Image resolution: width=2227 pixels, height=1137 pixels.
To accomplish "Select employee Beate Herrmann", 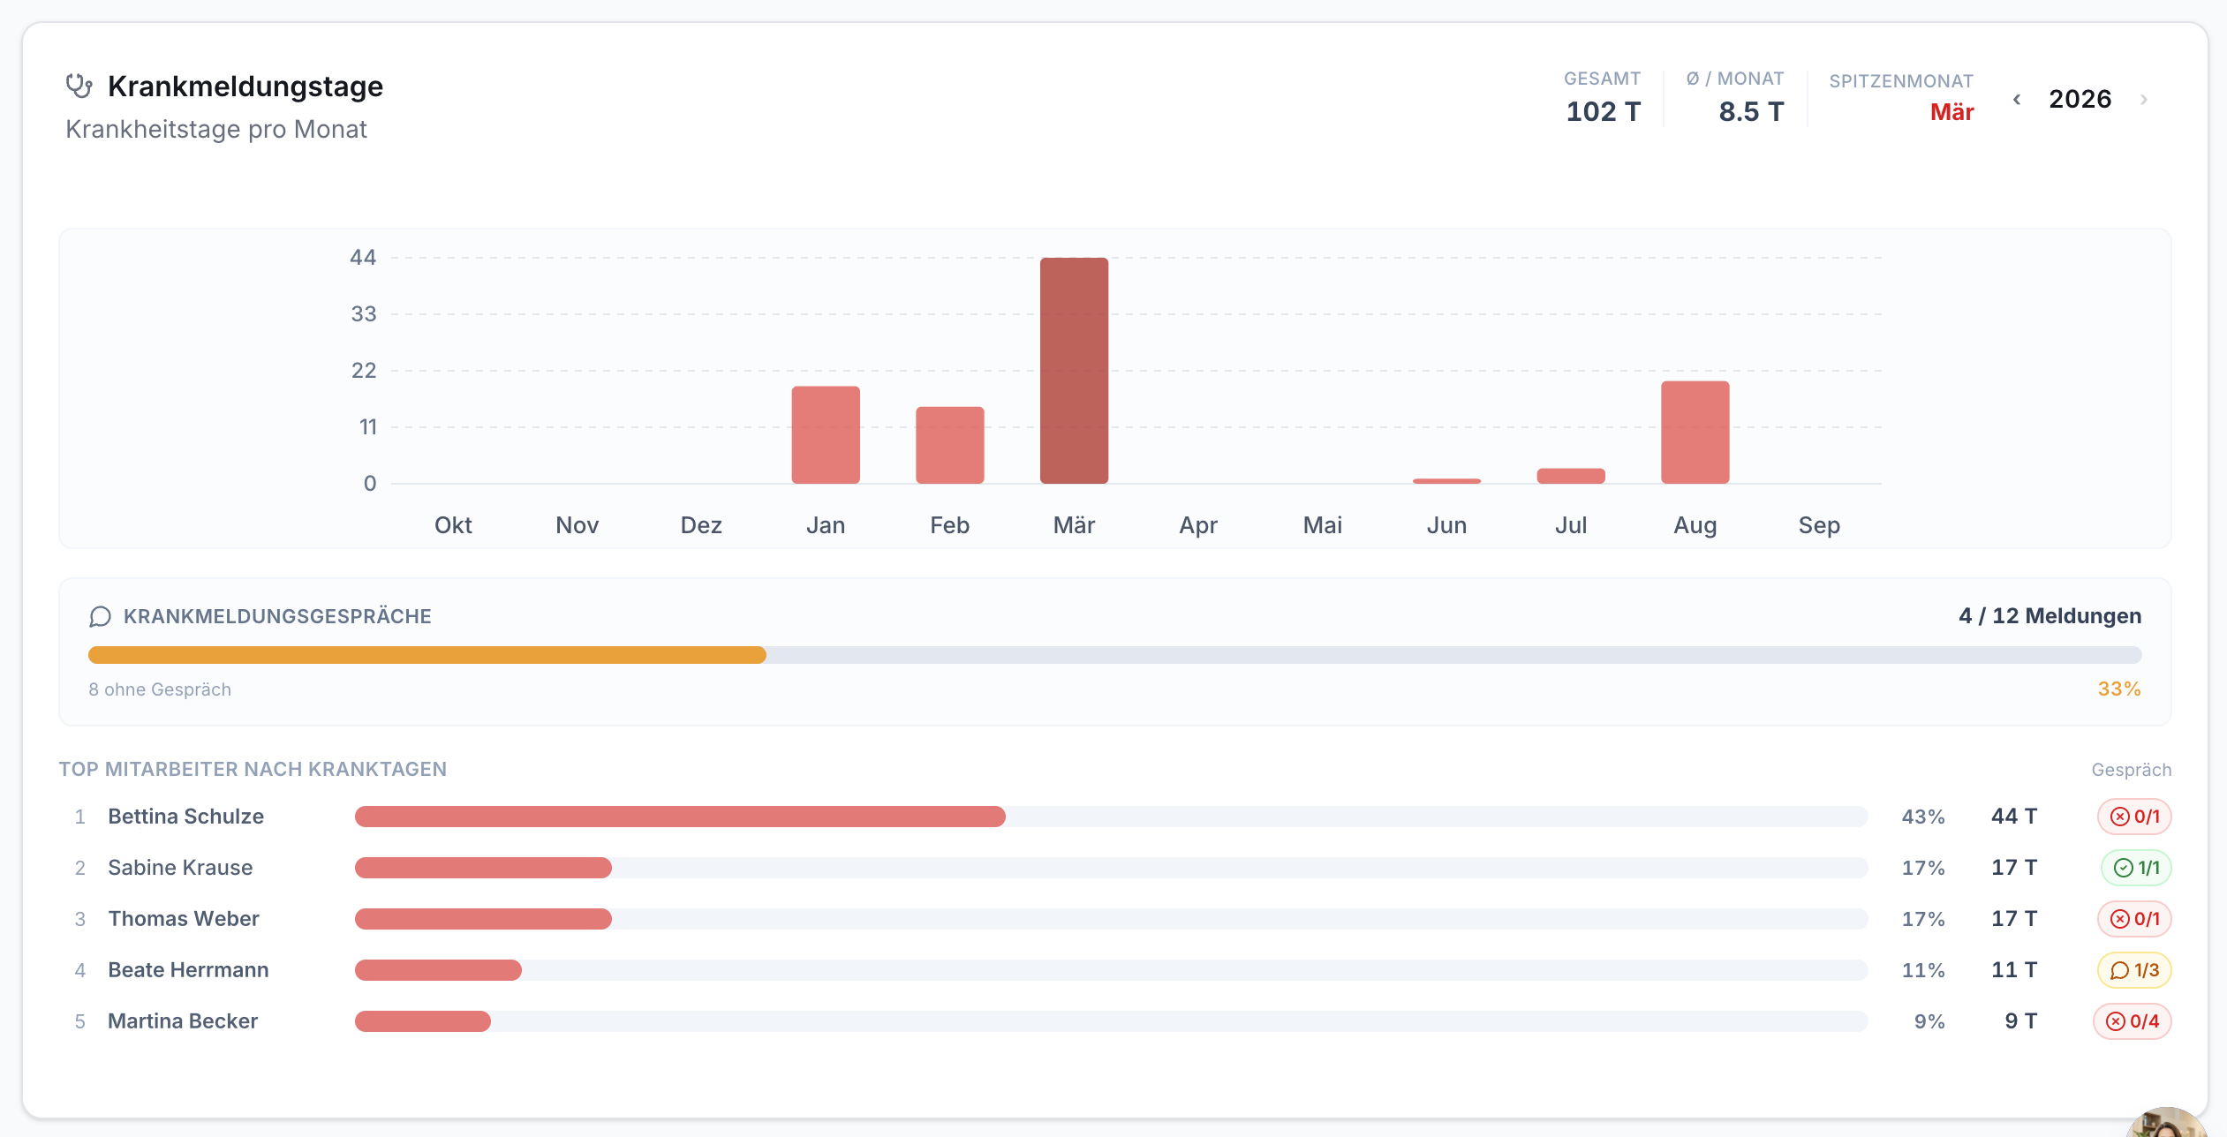I will click(x=188, y=970).
